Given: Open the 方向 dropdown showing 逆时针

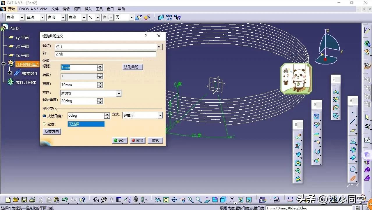Looking at the screenshot, I should click(x=118, y=94).
